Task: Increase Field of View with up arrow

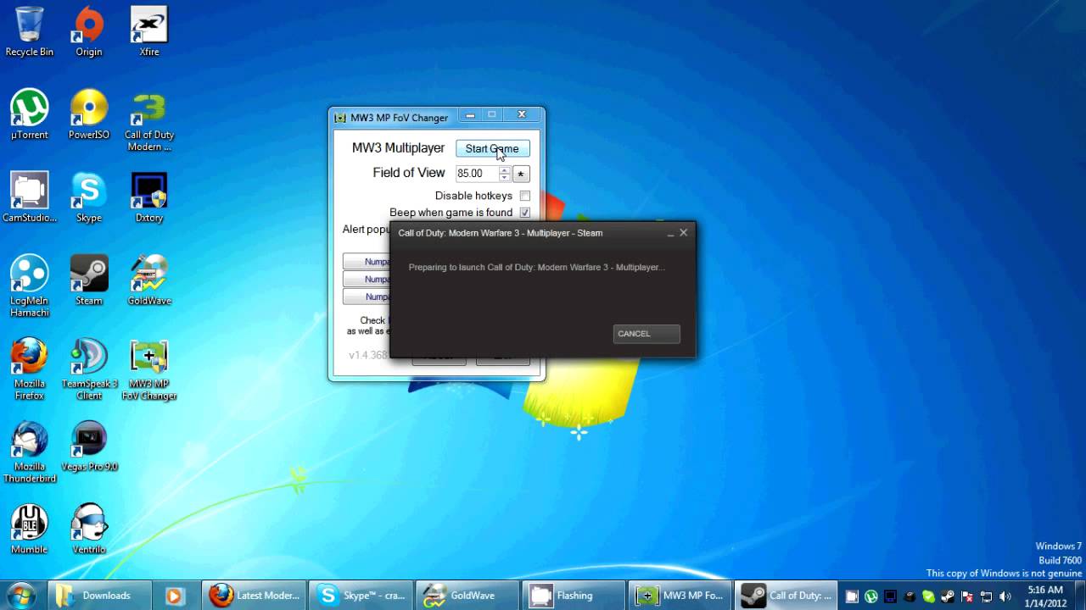Action: click(504, 169)
